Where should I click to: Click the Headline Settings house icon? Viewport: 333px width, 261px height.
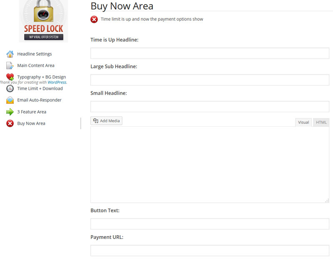click(10, 54)
